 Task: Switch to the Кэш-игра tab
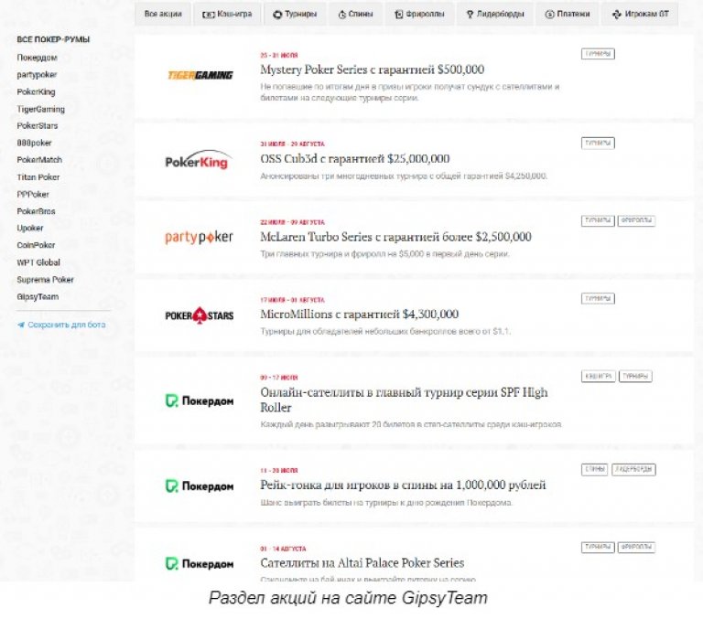click(227, 14)
